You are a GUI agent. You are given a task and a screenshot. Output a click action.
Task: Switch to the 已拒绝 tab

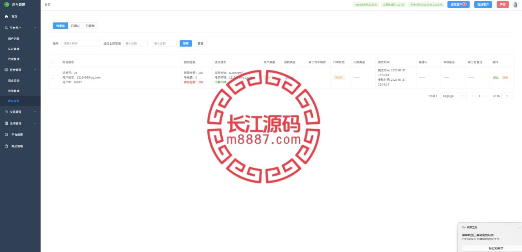[x=90, y=26]
